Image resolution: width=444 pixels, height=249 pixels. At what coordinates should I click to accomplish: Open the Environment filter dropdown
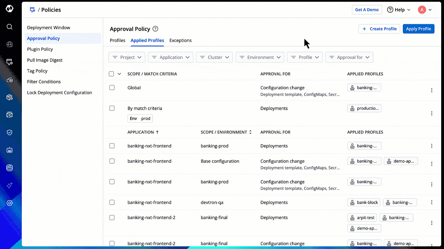[x=260, y=57]
